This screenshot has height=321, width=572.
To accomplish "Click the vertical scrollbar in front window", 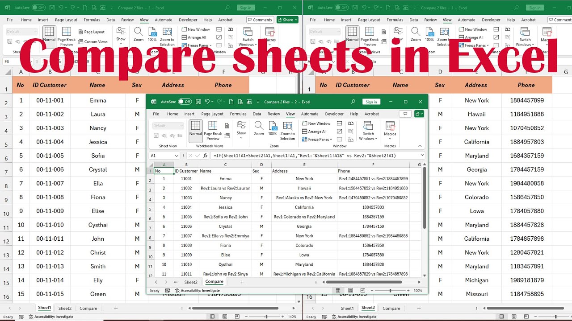I will pos(424,197).
